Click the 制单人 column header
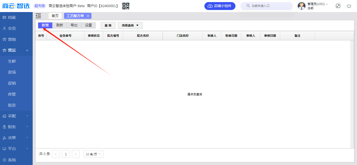This screenshot has height=165, width=357. pyautogui.click(x=212, y=36)
